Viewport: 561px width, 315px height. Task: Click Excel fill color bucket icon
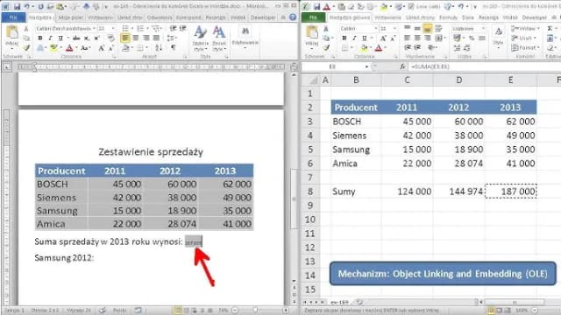(364, 47)
